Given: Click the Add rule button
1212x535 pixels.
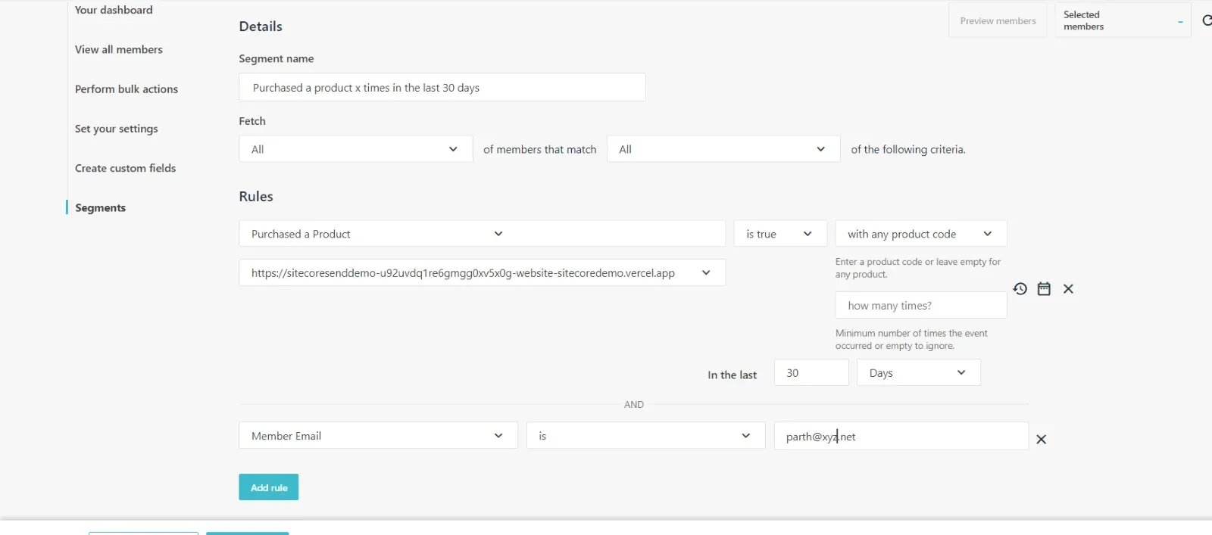Looking at the screenshot, I should 269,487.
